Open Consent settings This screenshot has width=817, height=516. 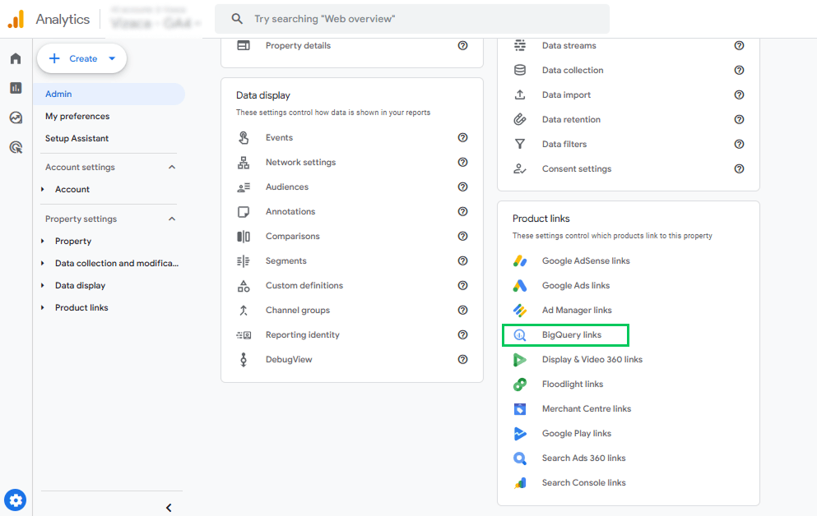(x=577, y=168)
